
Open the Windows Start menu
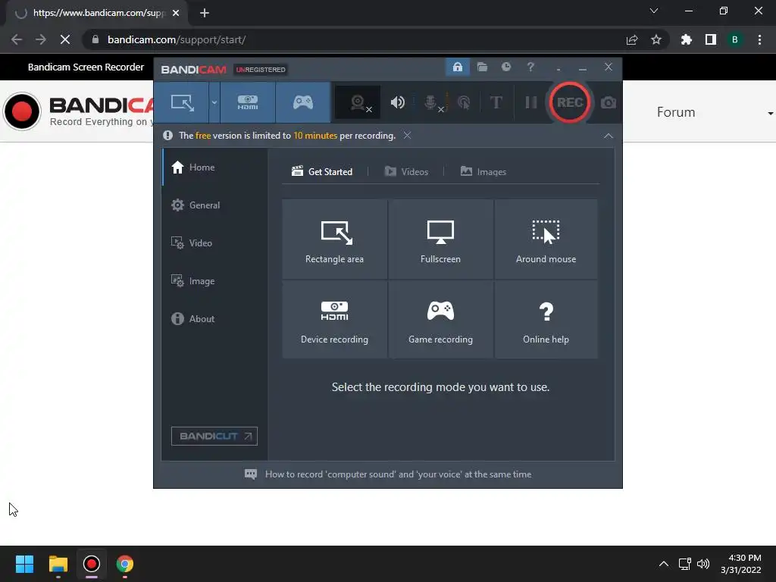[x=24, y=564]
